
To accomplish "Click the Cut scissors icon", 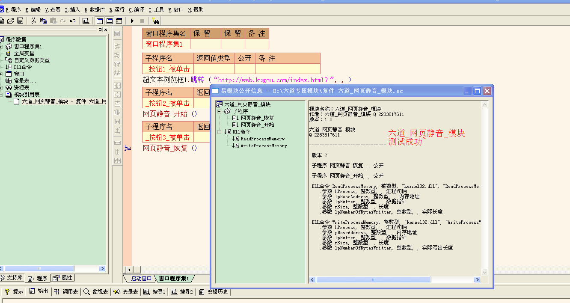I will [x=33, y=21].
